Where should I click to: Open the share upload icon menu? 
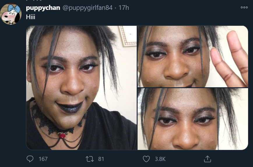coord(208,159)
